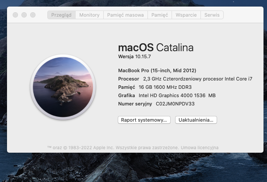Click the Procesor label
The image size is (267, 182).
pos(129,79)
